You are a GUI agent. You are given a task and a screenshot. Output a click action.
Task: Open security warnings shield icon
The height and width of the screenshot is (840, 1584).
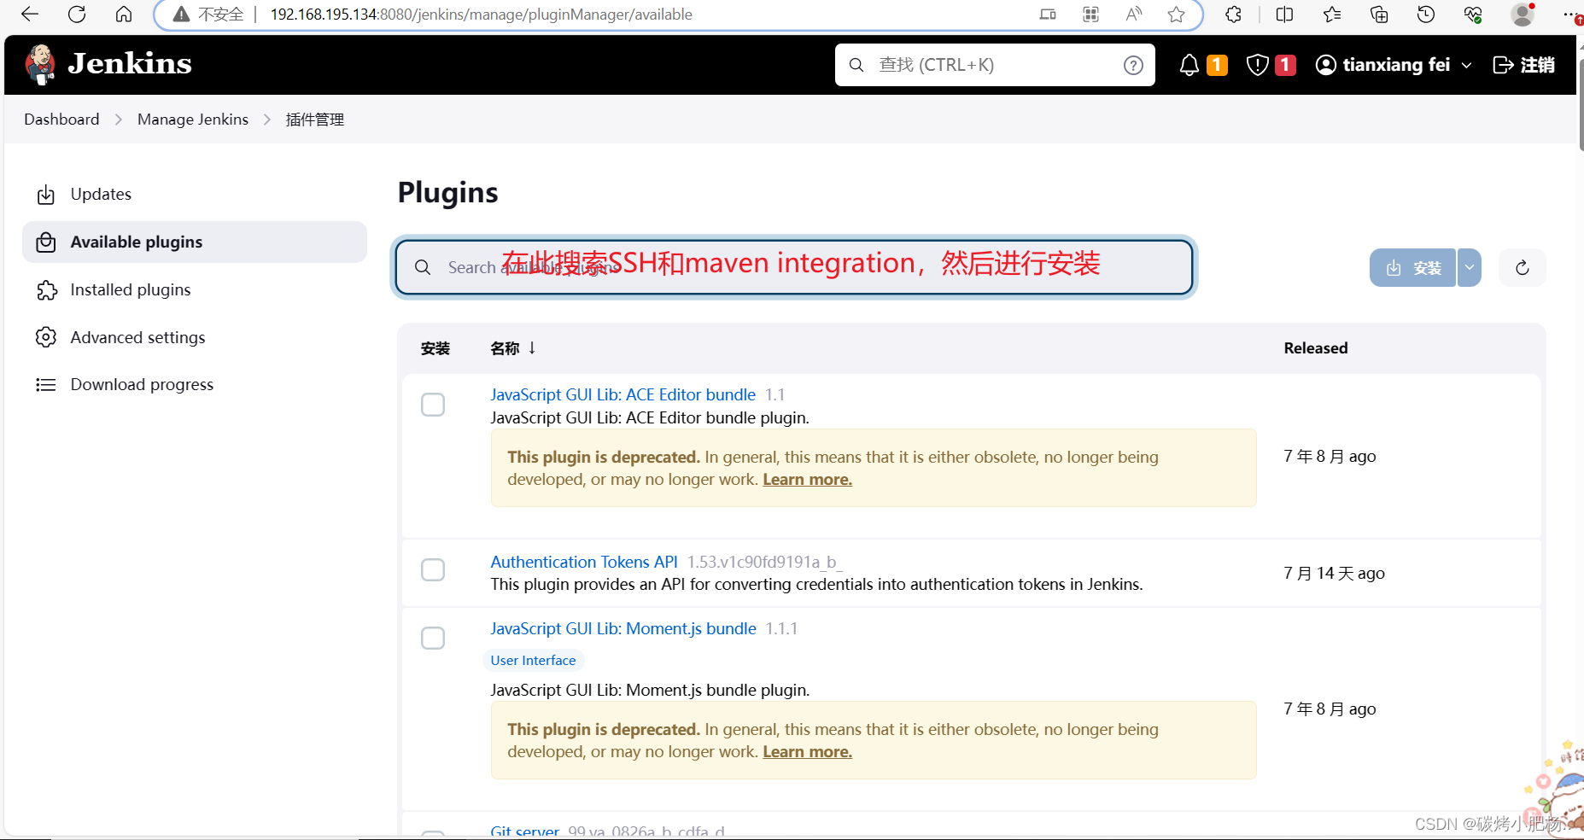1257,65
